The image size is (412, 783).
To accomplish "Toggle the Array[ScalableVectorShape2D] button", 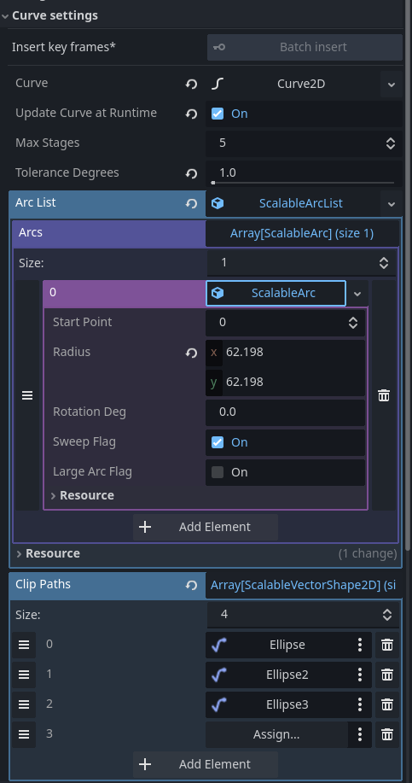I will click(x=304, y=585).
